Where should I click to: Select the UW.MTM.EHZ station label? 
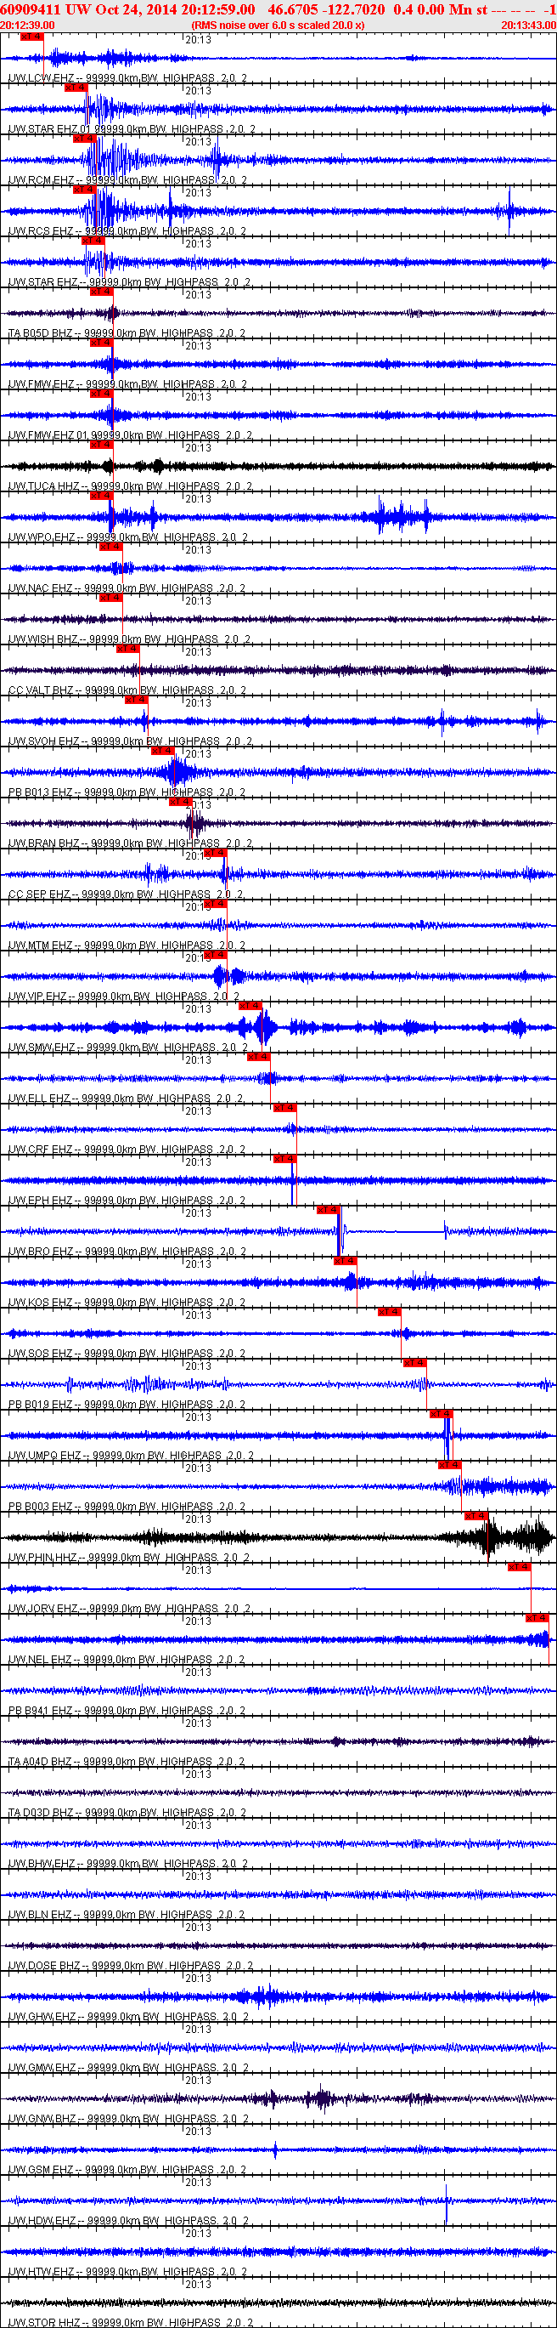pyautogui.click(x=127, y=945)
